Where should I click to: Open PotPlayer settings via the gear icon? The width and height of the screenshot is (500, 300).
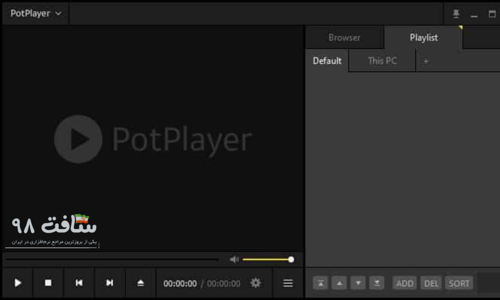point(255,283)
